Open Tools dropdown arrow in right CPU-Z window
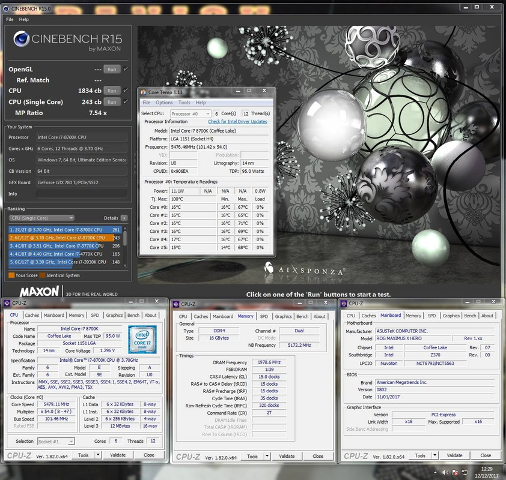 coord(434,456)
